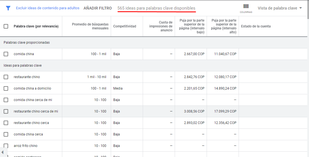Sort by Competitividad column header
Screen dimensions: 309x157
click(x=124, y=26)
